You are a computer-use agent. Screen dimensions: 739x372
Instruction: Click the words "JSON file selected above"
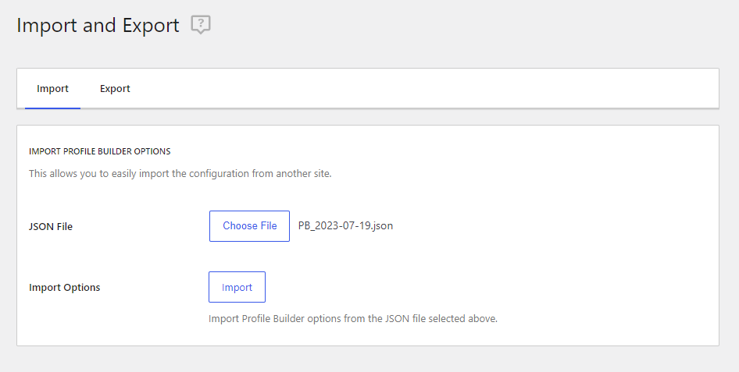click(441, 318)
